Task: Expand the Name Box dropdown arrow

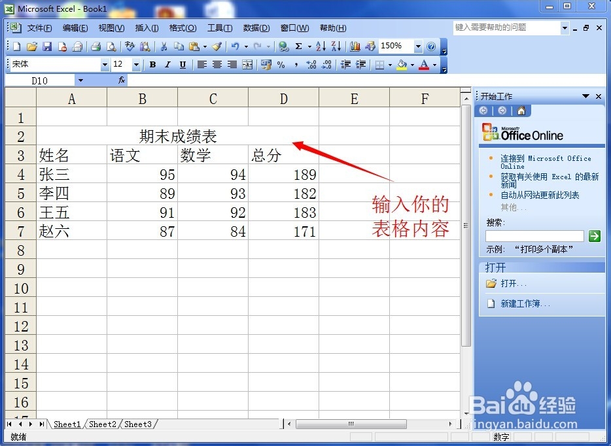Action: pos(80,80)
